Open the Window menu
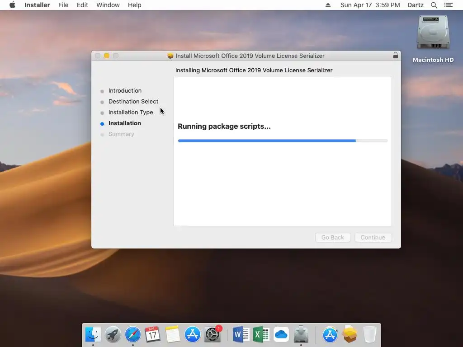Image resolution: width=463 pixels, height=347 pixels. coord(108,5)
